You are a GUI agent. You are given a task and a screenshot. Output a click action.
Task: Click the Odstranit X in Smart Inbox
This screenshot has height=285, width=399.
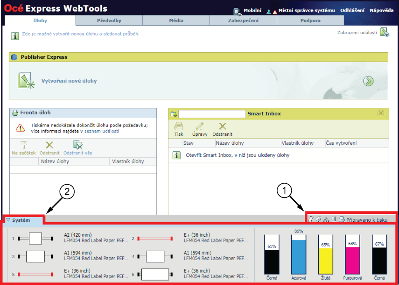(222, 126)
